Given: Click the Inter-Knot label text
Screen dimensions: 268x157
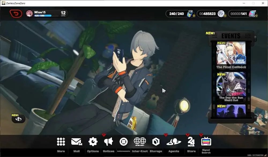Looking at the screenshot, I should pyautogui.click(x=140, y=151).
